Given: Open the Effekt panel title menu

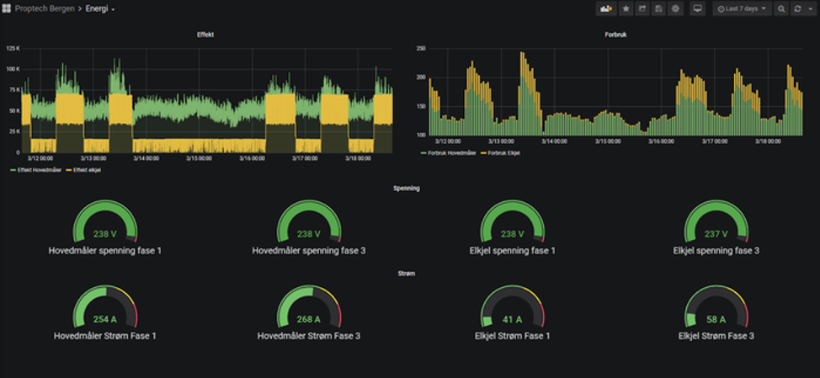Looking at the screenshot, I should [x=205, y=35].
